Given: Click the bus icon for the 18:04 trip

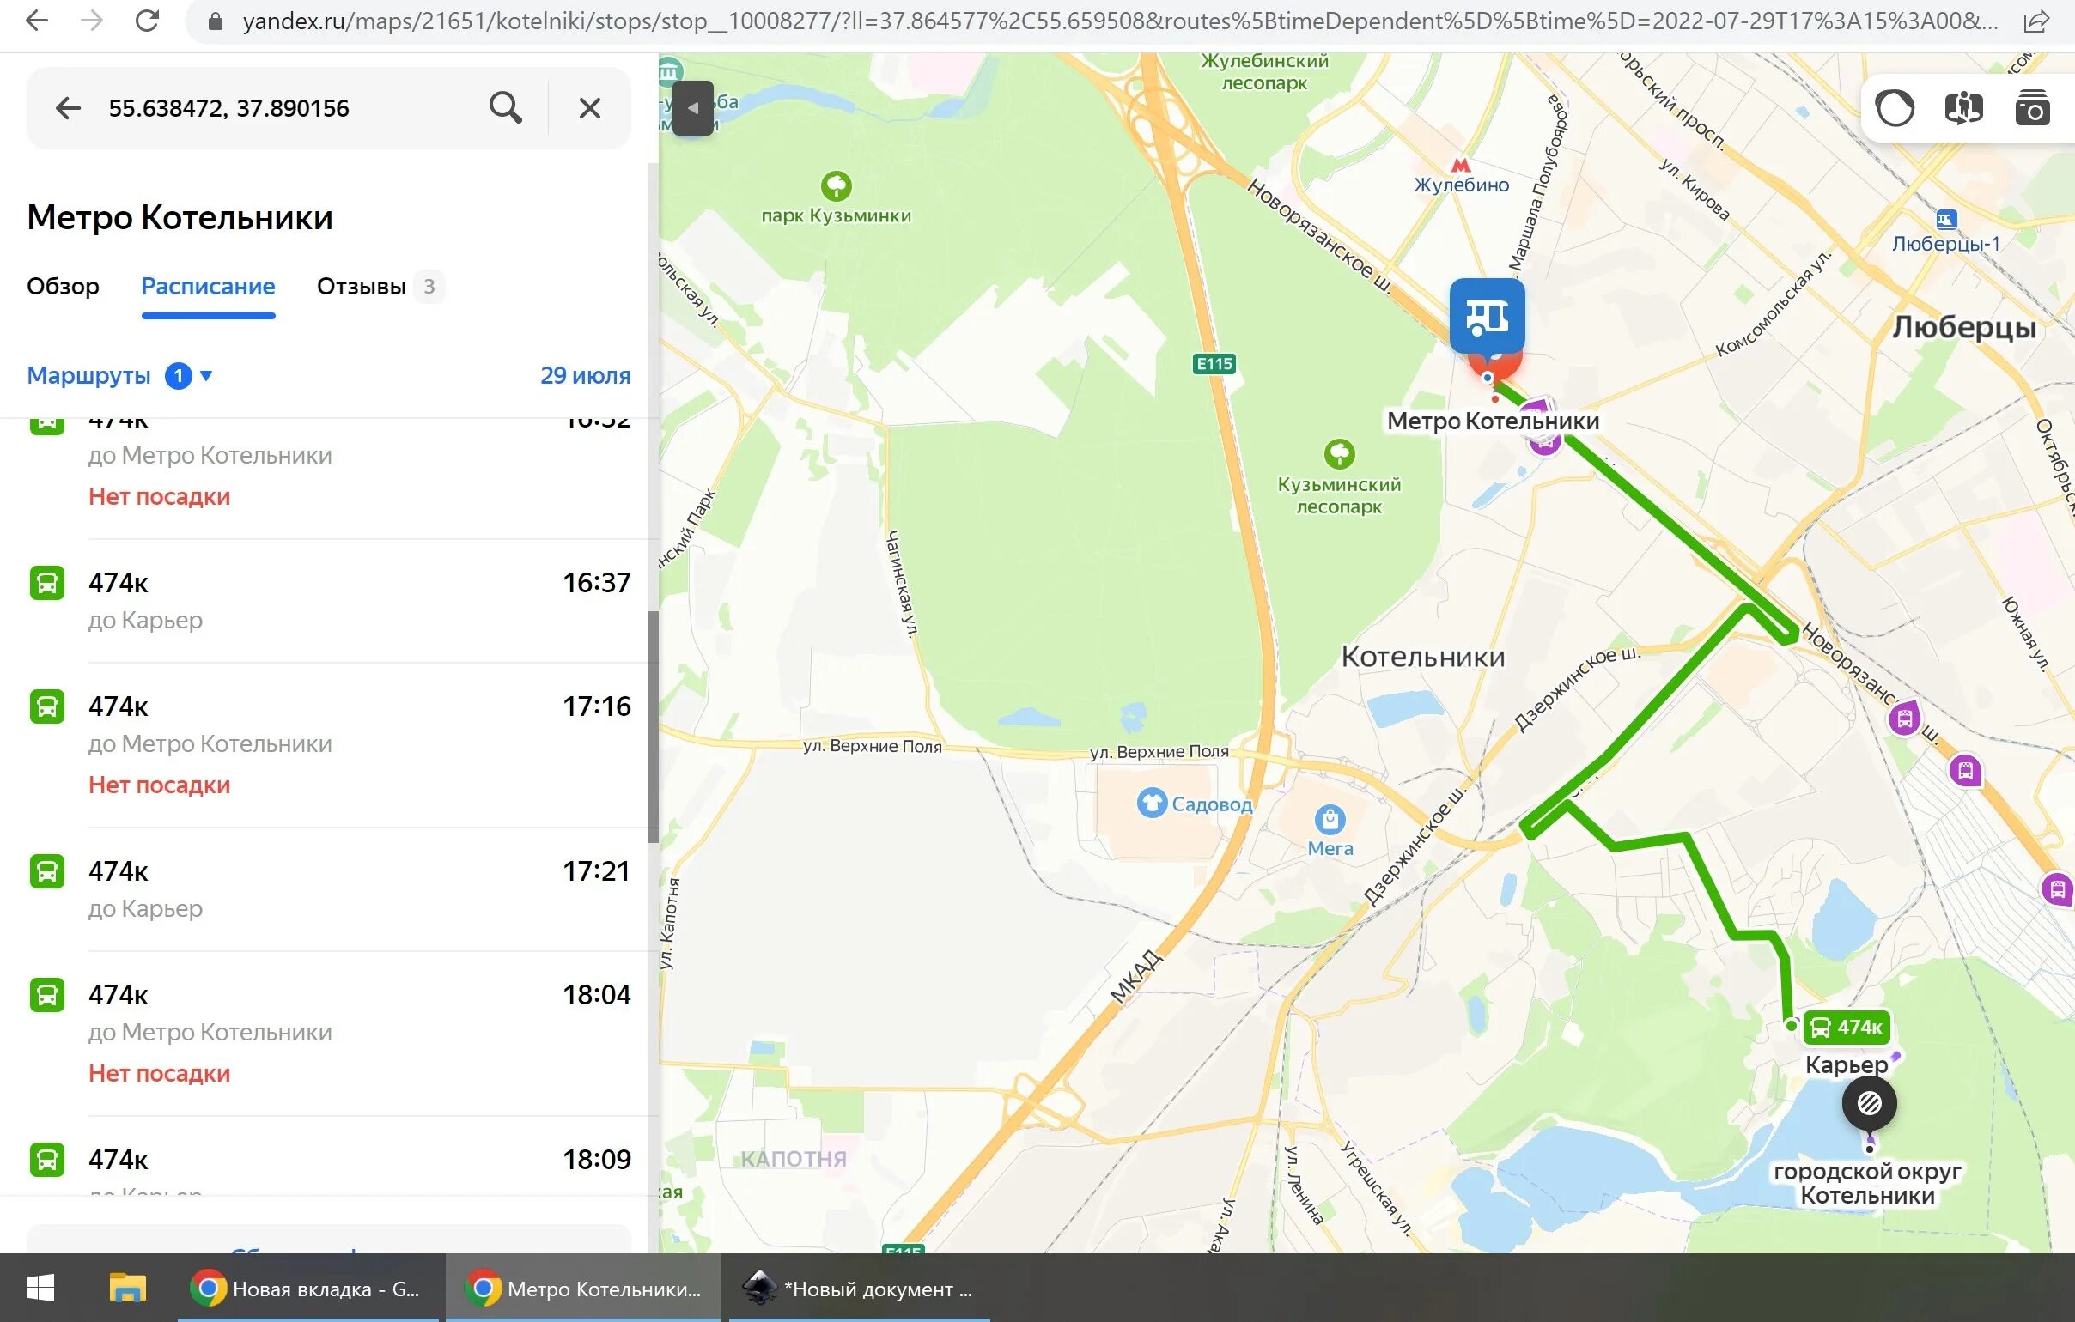Looking at the screenshot, I should coord(47,995).
